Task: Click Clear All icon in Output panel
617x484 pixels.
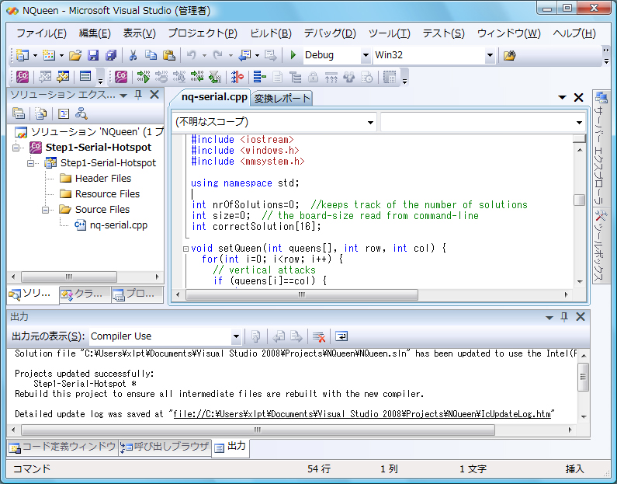Action: click(319, 336)
